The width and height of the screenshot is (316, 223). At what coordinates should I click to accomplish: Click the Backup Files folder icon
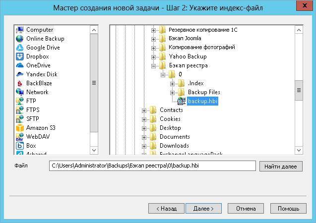(x=181, y=92)
